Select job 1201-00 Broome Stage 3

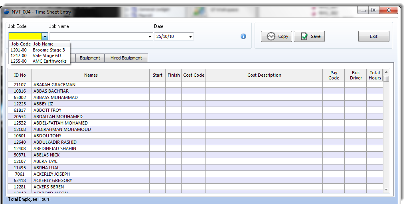[x=39, y=50]
